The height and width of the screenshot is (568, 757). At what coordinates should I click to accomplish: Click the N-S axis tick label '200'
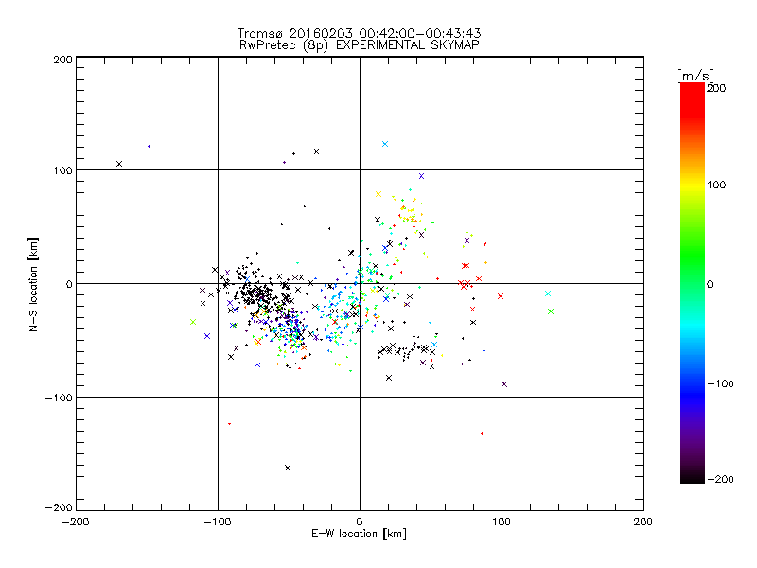[62, 60]
